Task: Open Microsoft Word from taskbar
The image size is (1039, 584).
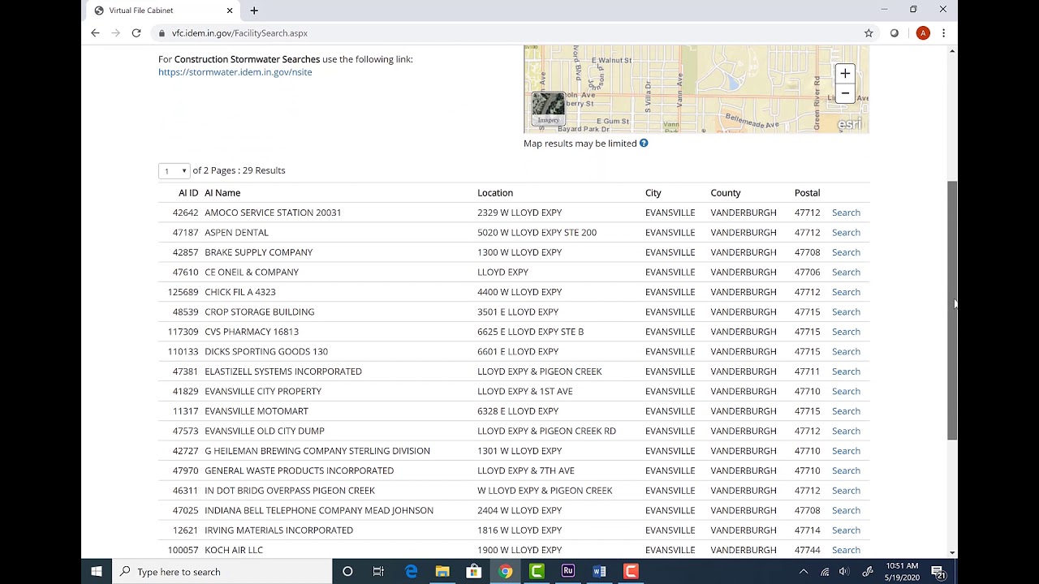Action: tap(600, 572)
